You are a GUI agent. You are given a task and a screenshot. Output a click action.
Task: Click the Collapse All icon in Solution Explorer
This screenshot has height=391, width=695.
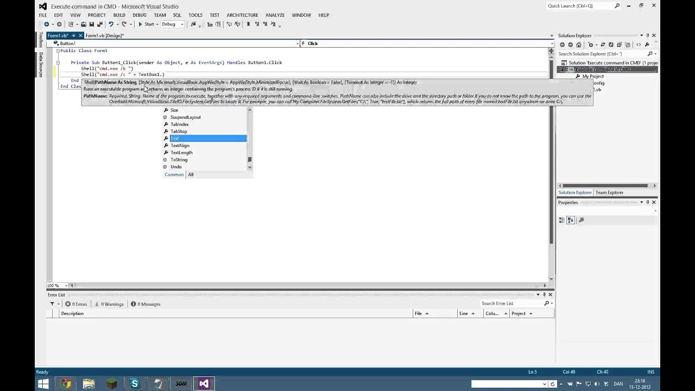[619, 45]
